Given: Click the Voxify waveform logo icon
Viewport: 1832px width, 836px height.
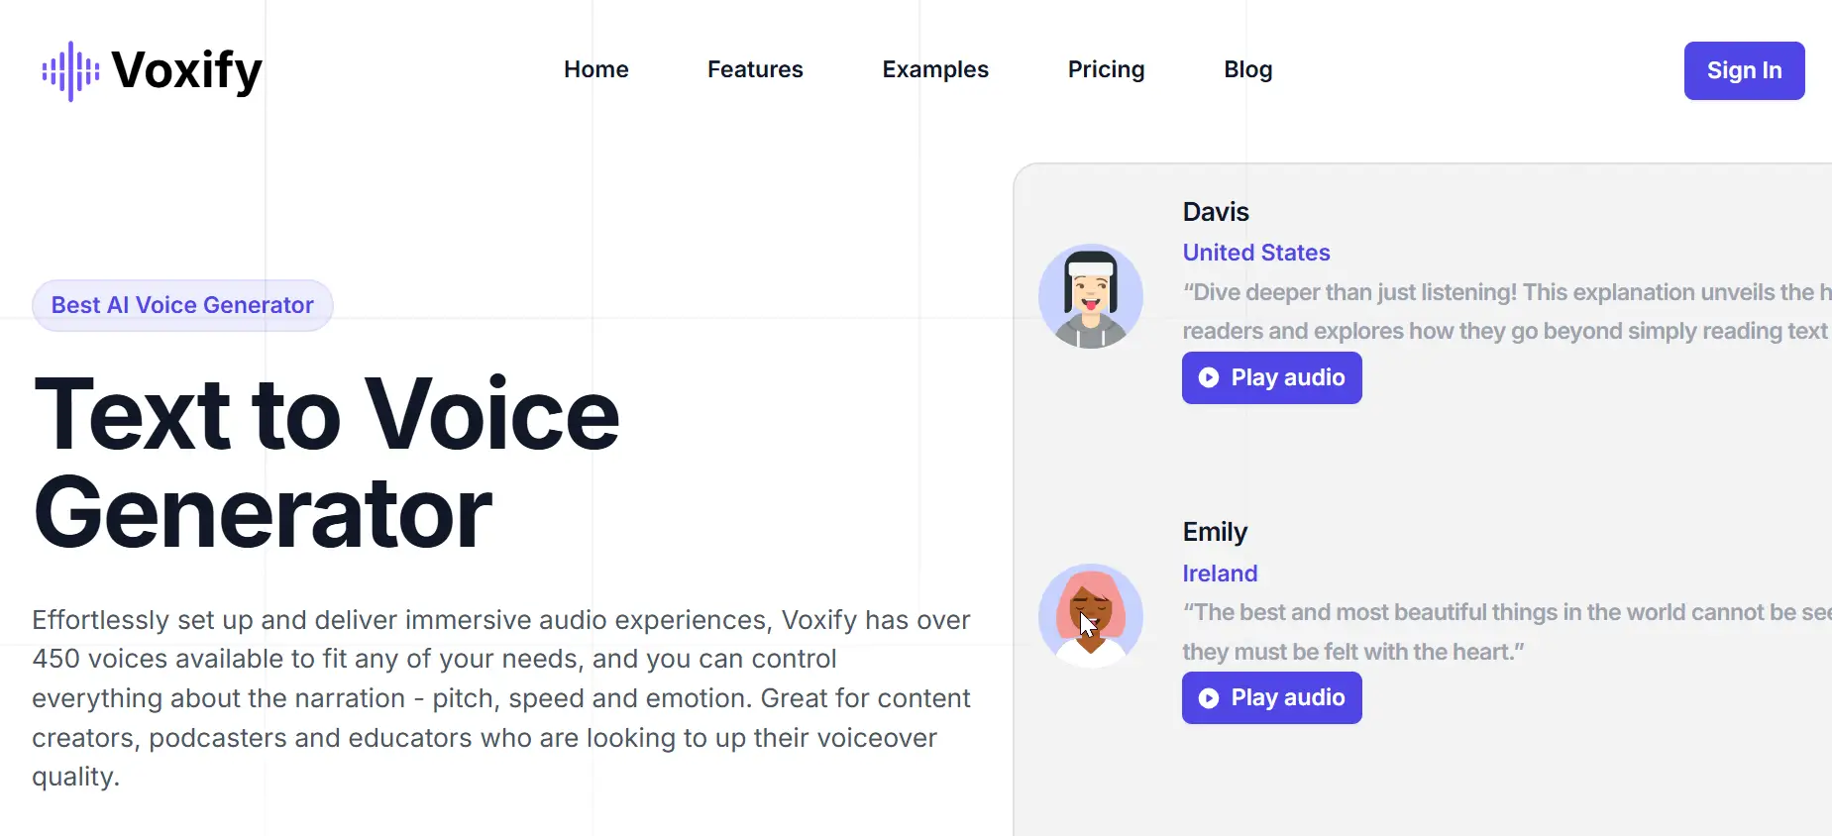Looking at the screenshot, I should point(70,70).
